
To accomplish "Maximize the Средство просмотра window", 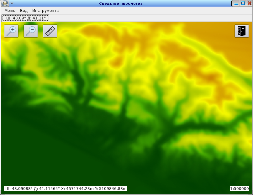I will coord(243,3).
